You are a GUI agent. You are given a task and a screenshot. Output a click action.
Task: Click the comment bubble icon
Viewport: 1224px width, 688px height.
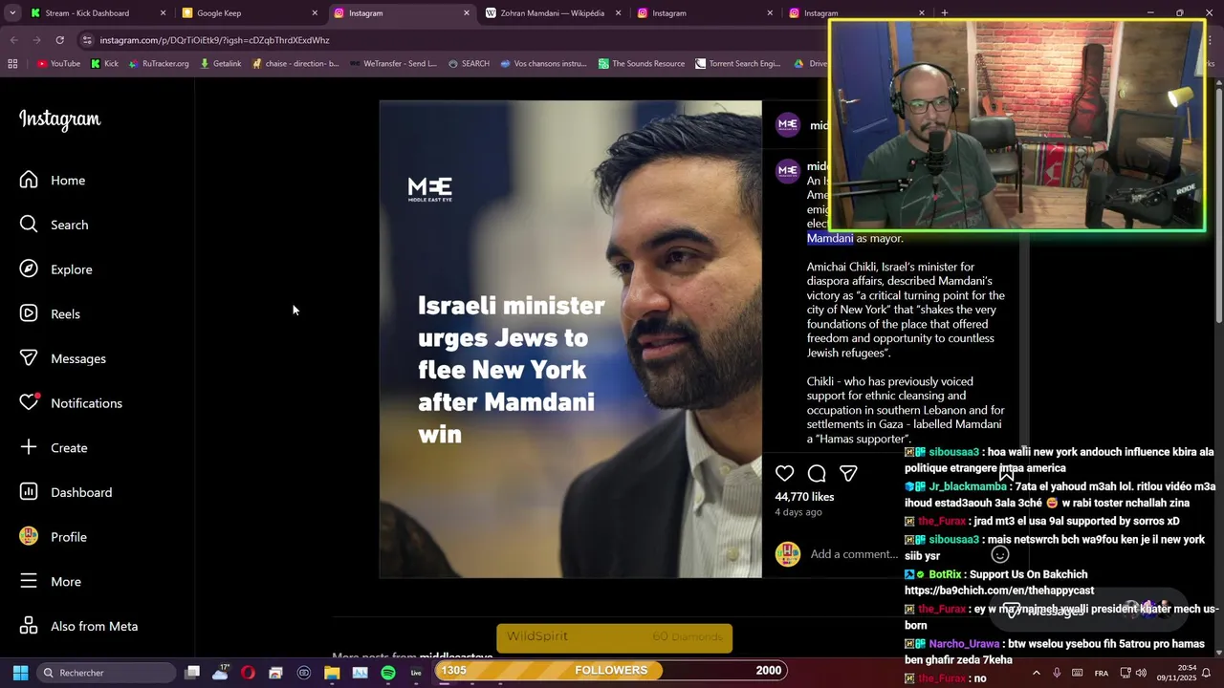pyautogui.click(x=817, y=473)
